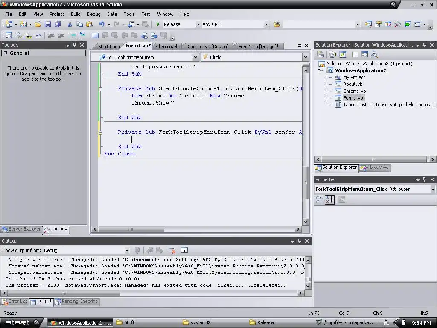Comment out selected lines icon

pyautogui.click(x=73, y=35)
